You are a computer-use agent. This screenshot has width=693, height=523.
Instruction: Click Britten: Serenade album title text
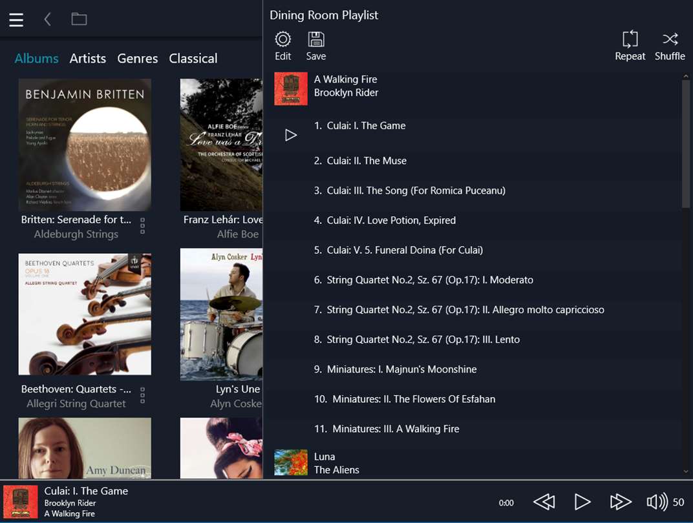tap(76, 220)
